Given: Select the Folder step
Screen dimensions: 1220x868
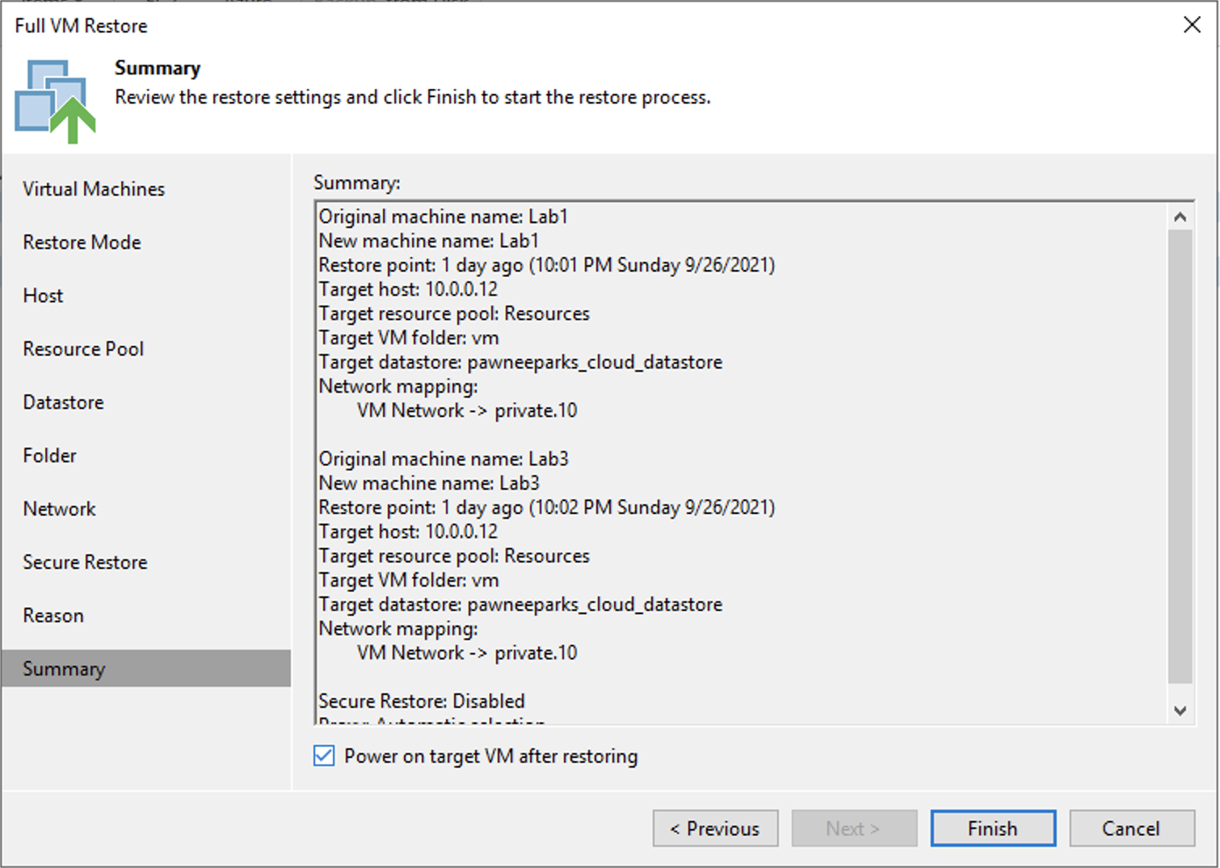Looking at the screenshot, I should click(x=49, y=455).
